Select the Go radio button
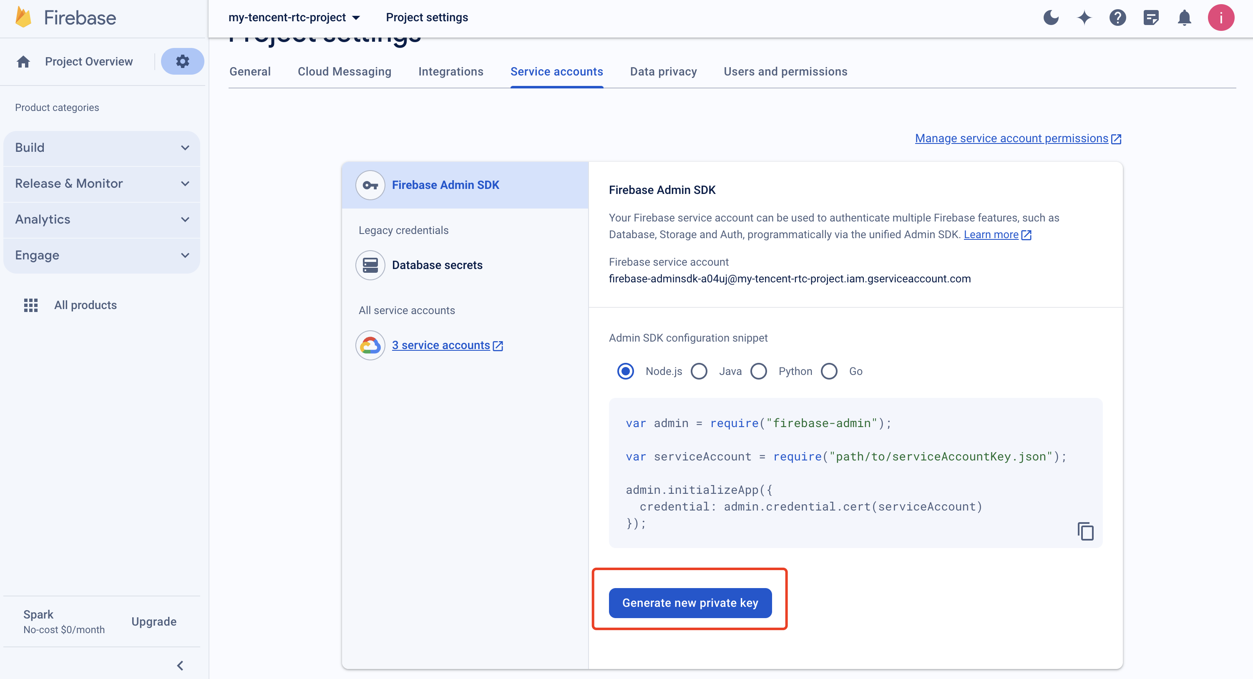This screenshot has height=679, width=1253. click(829, 371)
